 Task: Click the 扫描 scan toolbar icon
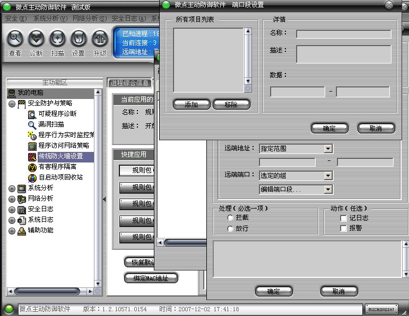57,39
